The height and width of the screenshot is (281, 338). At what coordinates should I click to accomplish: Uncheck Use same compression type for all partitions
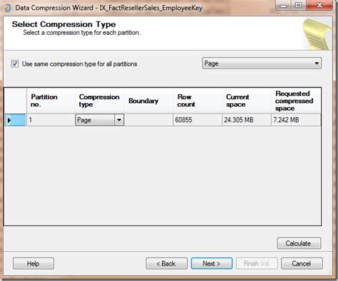[x=15, y=64]
